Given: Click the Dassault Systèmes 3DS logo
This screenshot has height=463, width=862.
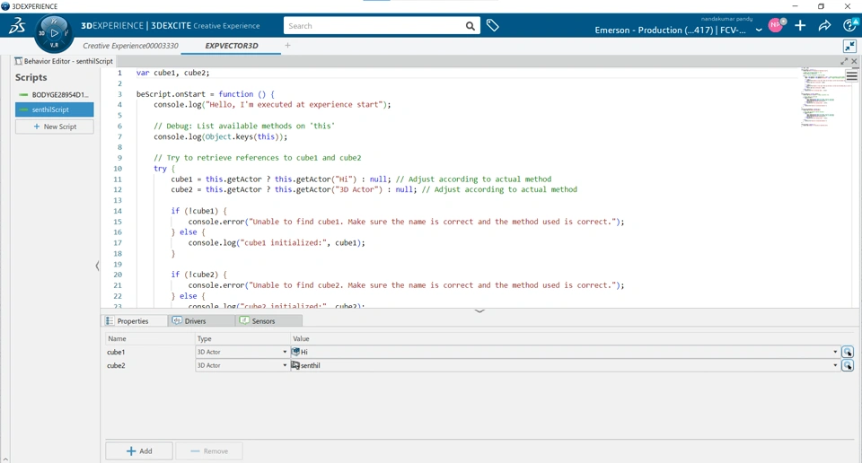Looking at the screenshot, I should tap(17, 26).
